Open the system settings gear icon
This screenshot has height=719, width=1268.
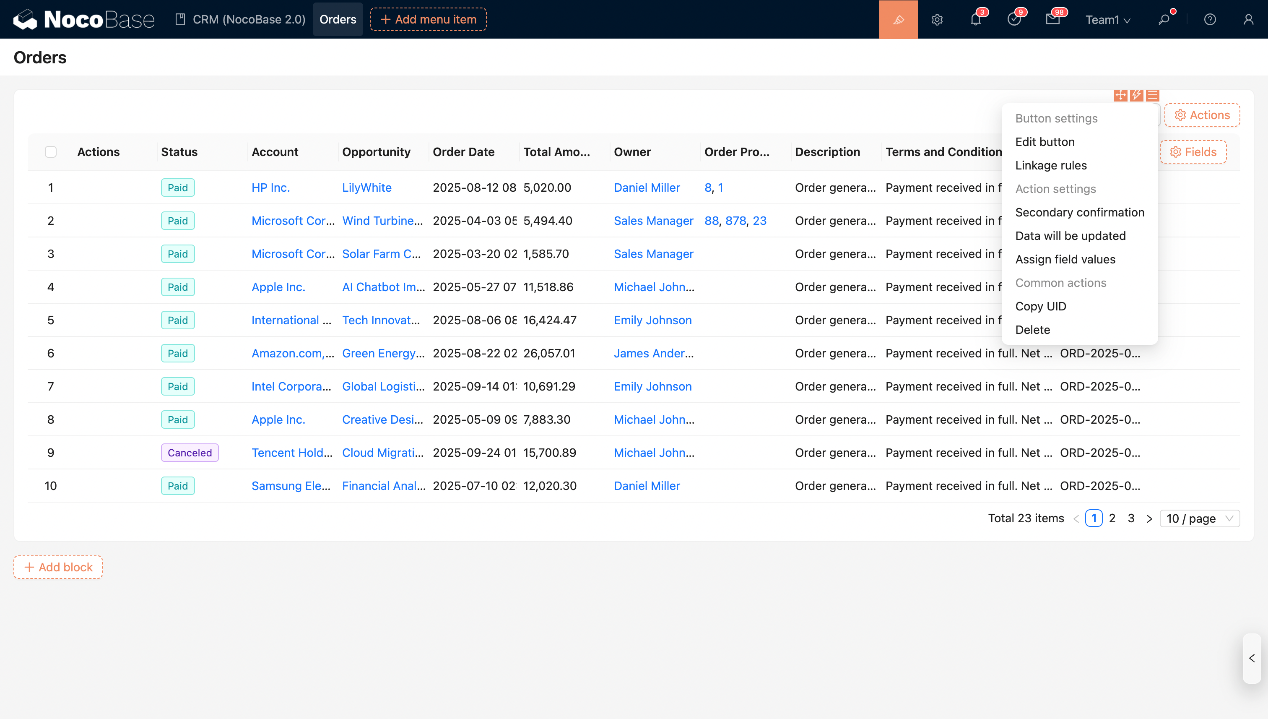tap(937, 19)
